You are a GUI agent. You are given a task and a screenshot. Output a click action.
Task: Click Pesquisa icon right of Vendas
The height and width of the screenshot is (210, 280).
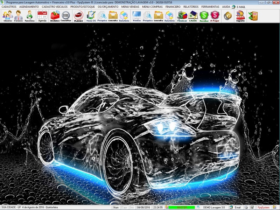[x=147, y=16]
